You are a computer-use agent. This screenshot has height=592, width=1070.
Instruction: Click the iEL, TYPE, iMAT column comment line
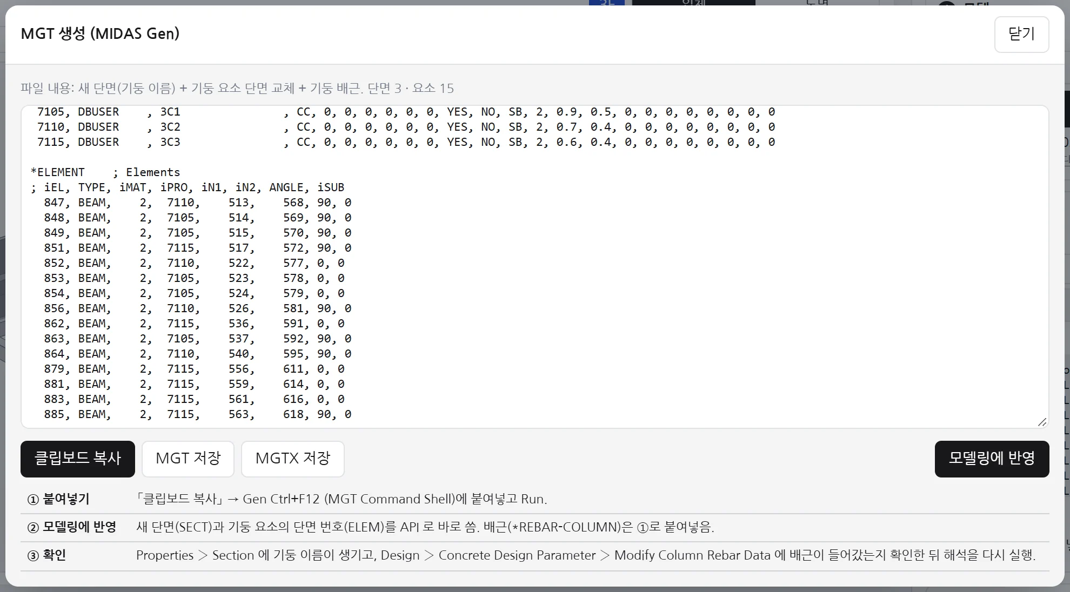(188, 187)
